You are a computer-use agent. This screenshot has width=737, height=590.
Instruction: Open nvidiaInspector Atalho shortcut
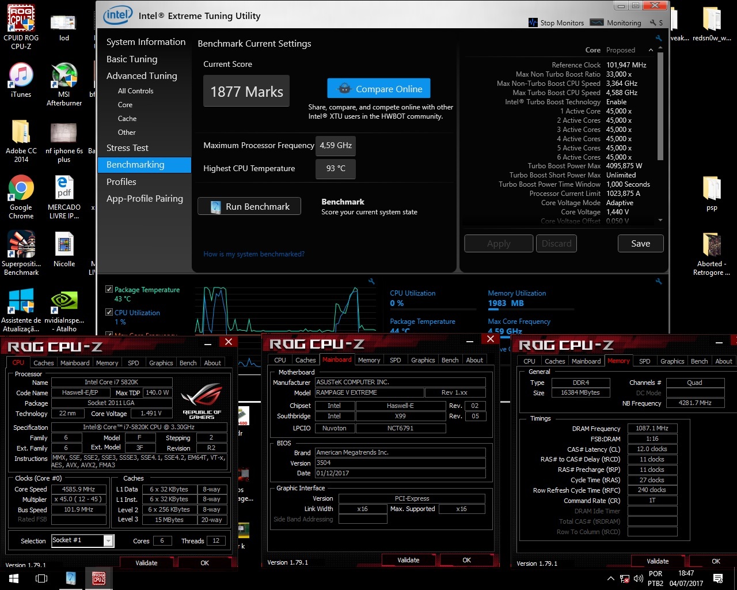pyautogui.click(x=64, y=311)
